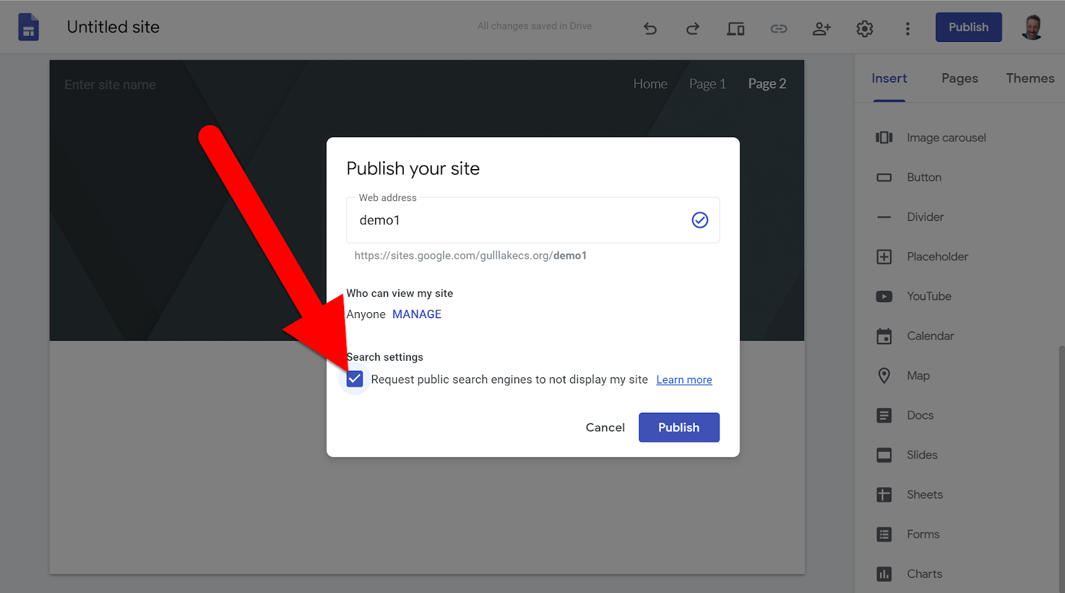
Task: Click the Google Sites logo icon
Action: (29, 27)
